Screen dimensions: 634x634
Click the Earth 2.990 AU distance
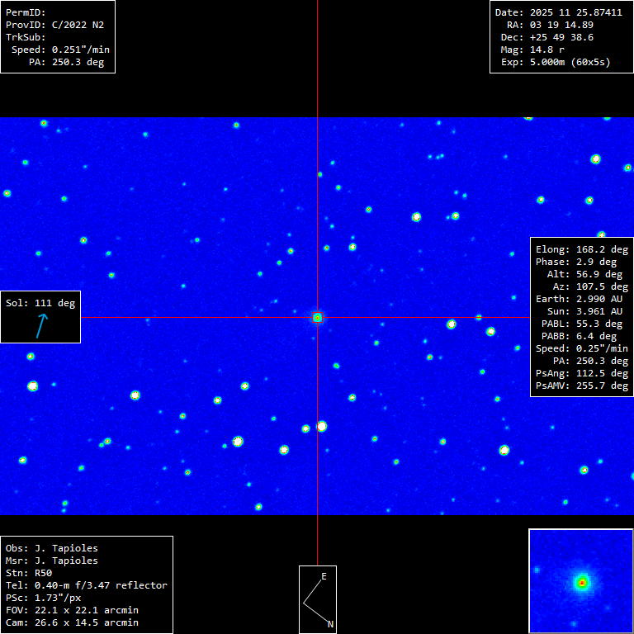click(x=581, y=299)
